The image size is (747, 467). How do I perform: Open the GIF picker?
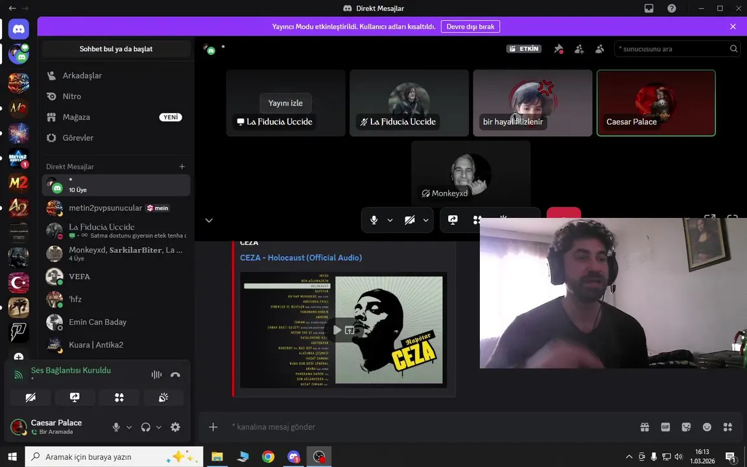click(x=665, y=427)
